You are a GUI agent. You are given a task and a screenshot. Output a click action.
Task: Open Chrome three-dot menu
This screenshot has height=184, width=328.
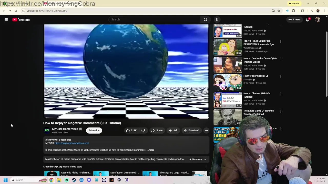[x=324, y=11]
